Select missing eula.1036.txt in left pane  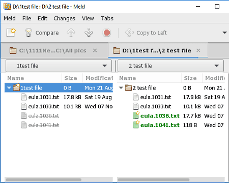click(44, 116)
